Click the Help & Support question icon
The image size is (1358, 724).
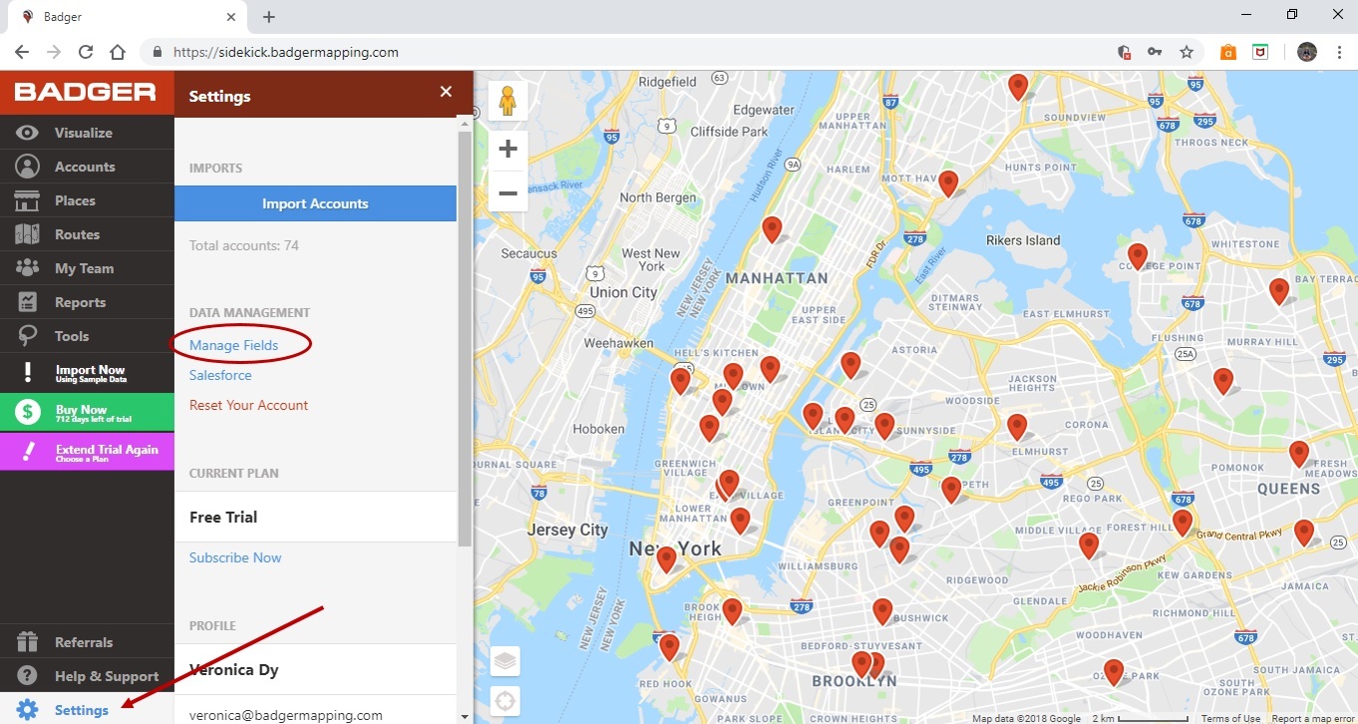point(27,676)
